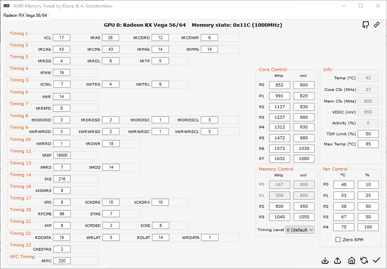Click the CKESTAG field
Viewport: 387px width, 269px height.
coord(62,249)
